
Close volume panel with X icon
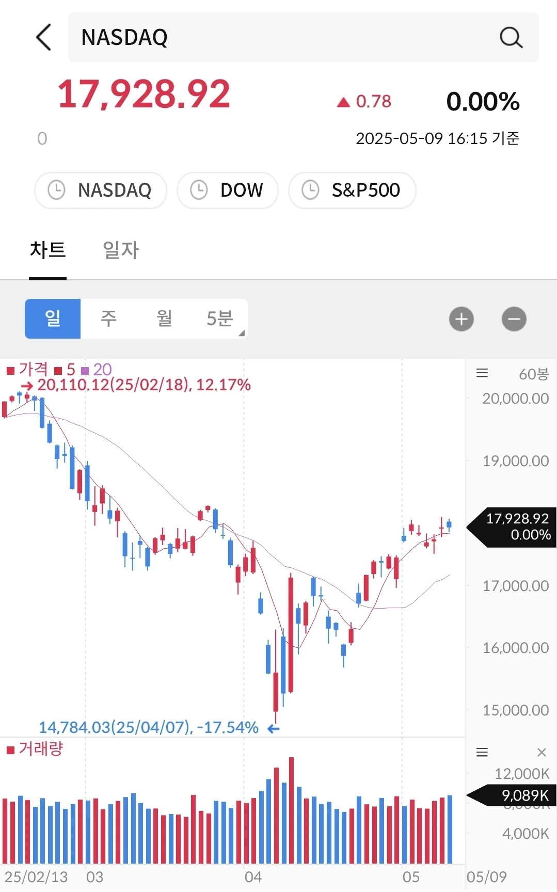coord(542,752)
